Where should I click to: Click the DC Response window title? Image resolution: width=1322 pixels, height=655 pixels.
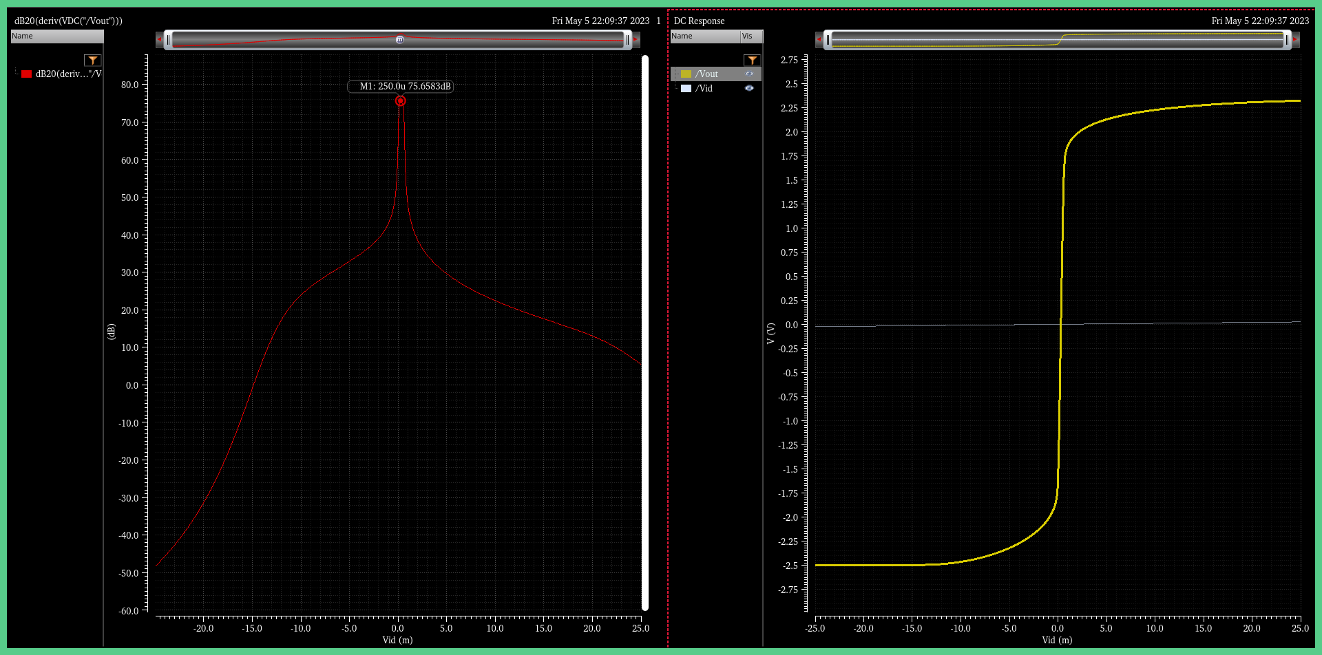(699, 21)
